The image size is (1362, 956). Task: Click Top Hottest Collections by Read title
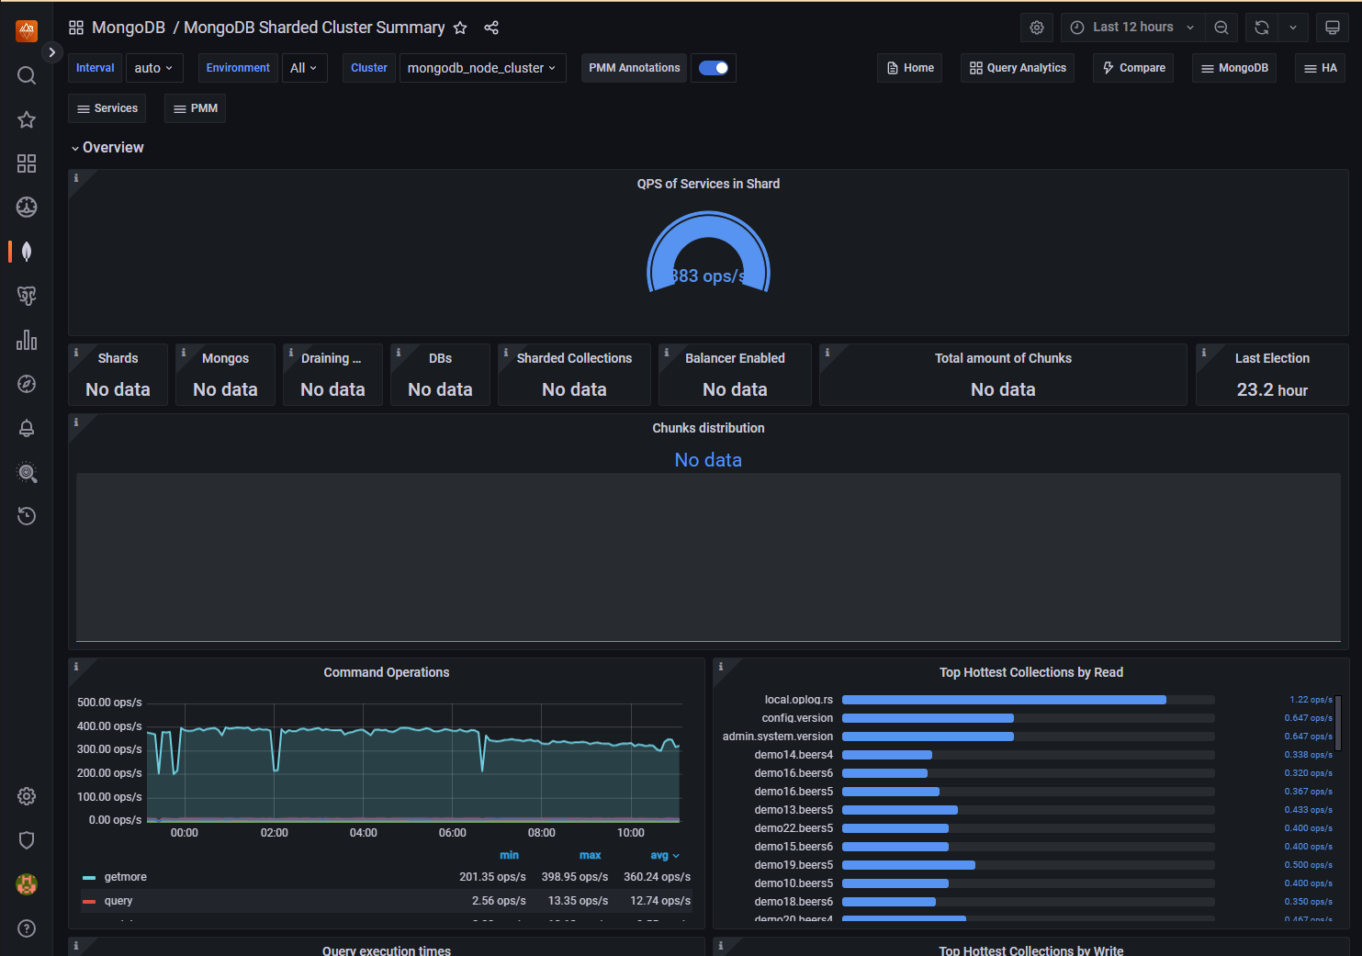pyautogui.click(x=1031, y=672)
